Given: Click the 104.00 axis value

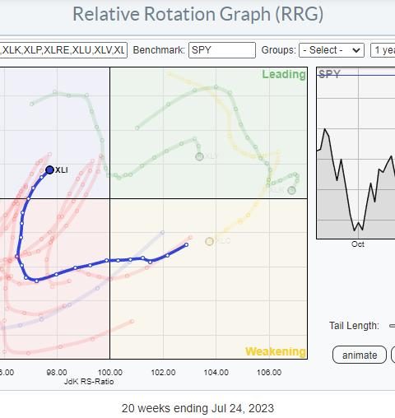Looking at the screenshot, I should pyautogui.click(x=216, y=373).
